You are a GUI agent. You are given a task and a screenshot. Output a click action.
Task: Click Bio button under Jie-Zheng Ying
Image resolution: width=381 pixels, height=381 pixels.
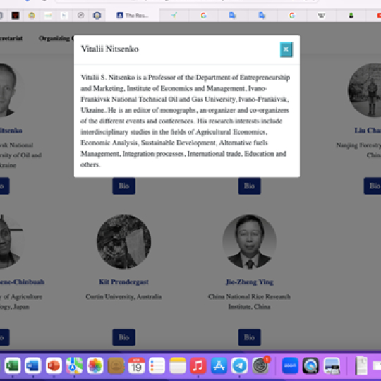(x=249, y=337)
